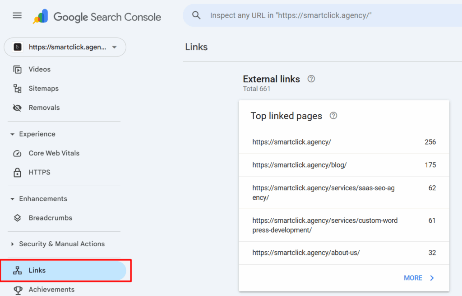Image resolution: width=462 pixels, height=296 pixels.
Task: Click help icon beside External links
Action: point(311,79)
